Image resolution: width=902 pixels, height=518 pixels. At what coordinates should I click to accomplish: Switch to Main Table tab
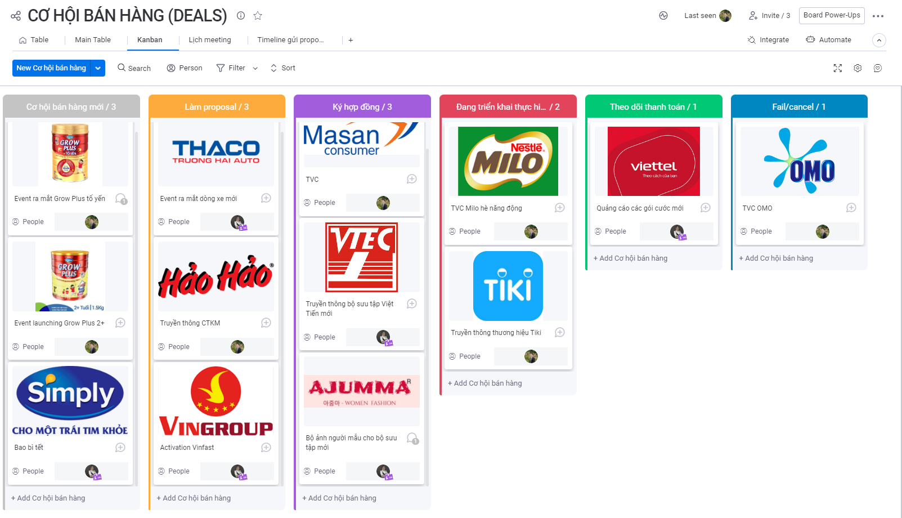(93, 40)
